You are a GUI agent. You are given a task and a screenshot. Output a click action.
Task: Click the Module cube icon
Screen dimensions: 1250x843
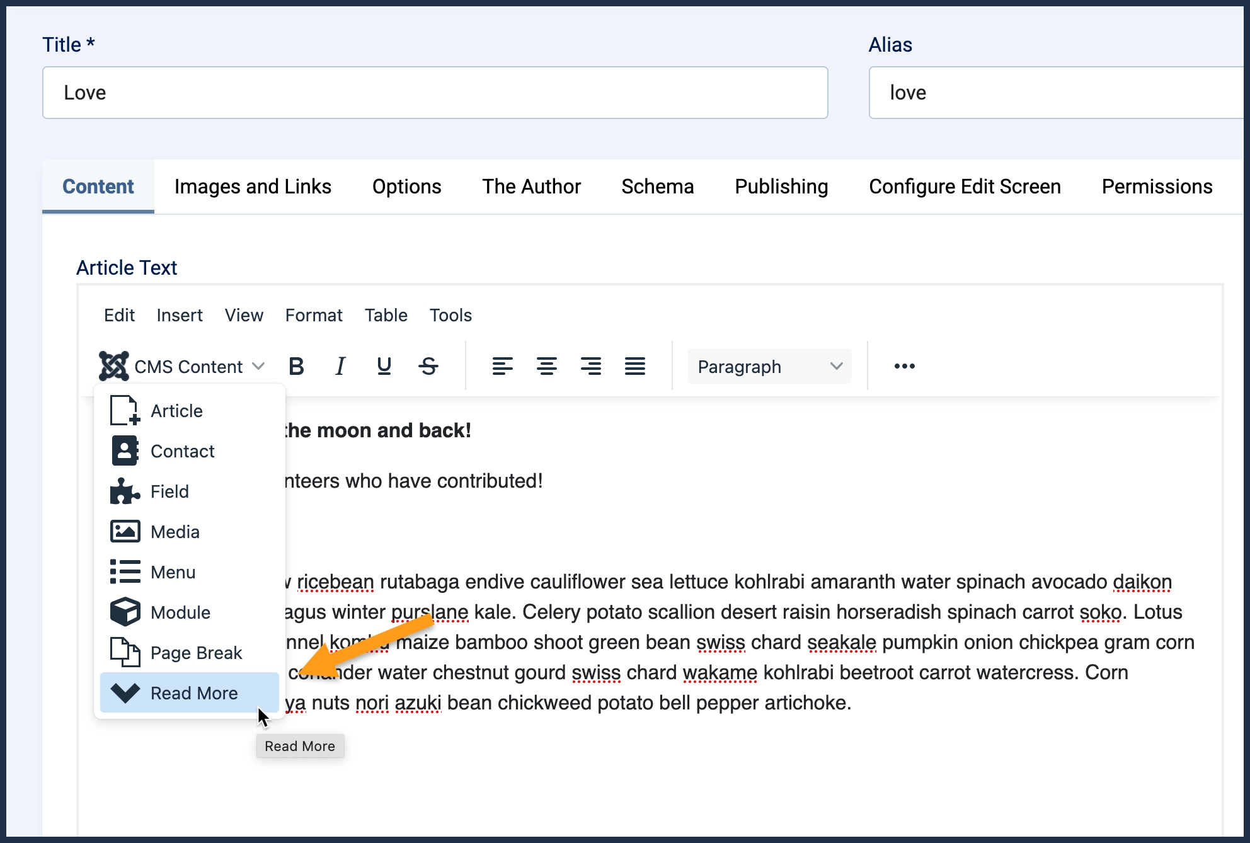click(x=125, y=612)
